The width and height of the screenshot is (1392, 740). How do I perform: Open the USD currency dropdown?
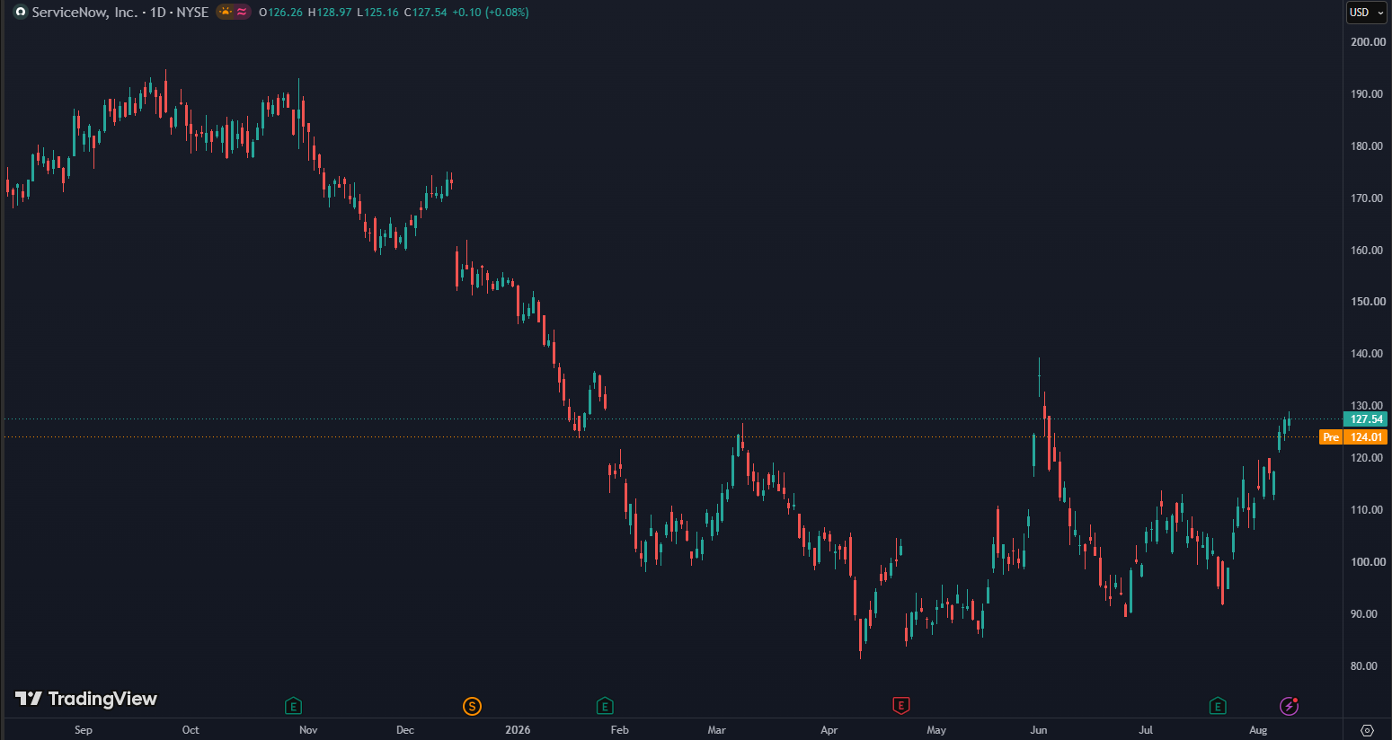[1367, 13]
